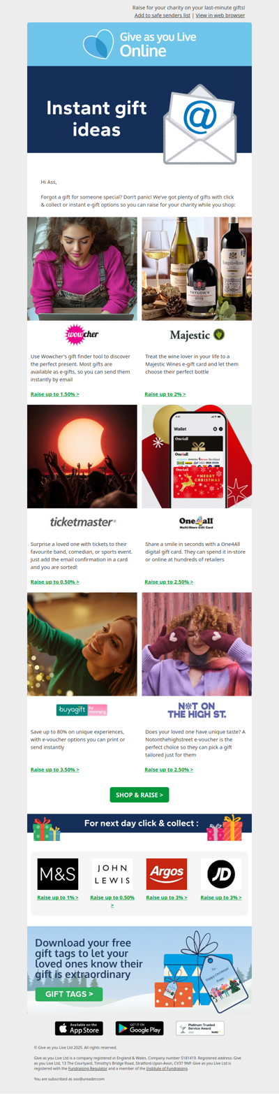
Task: Click the JD sports logo tile
Action: point(221,874)
